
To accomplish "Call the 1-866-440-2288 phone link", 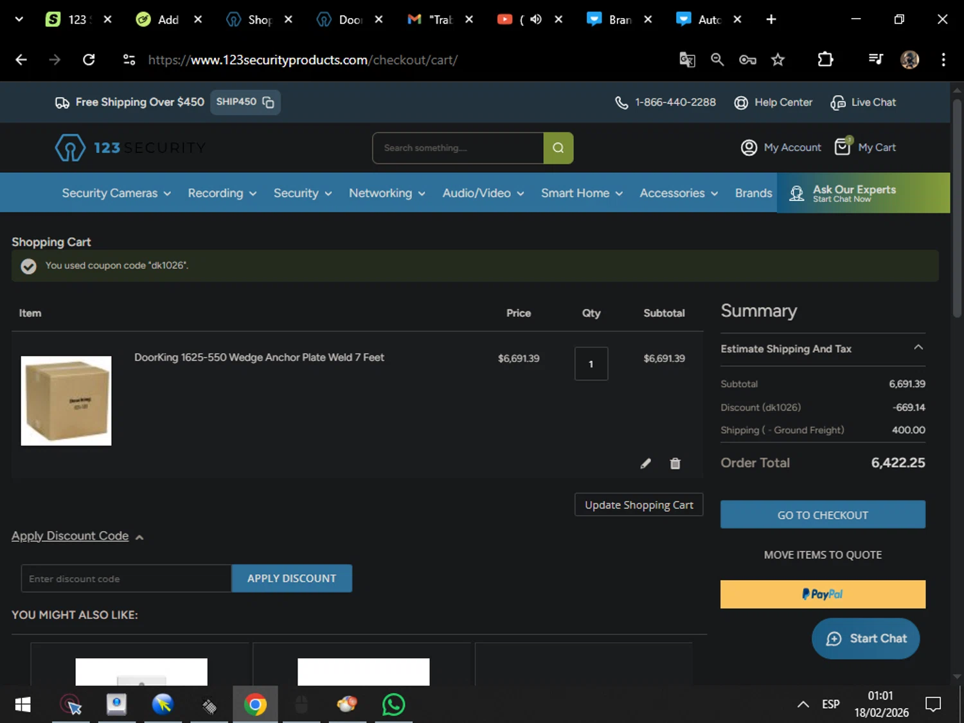I will [665, 102].
